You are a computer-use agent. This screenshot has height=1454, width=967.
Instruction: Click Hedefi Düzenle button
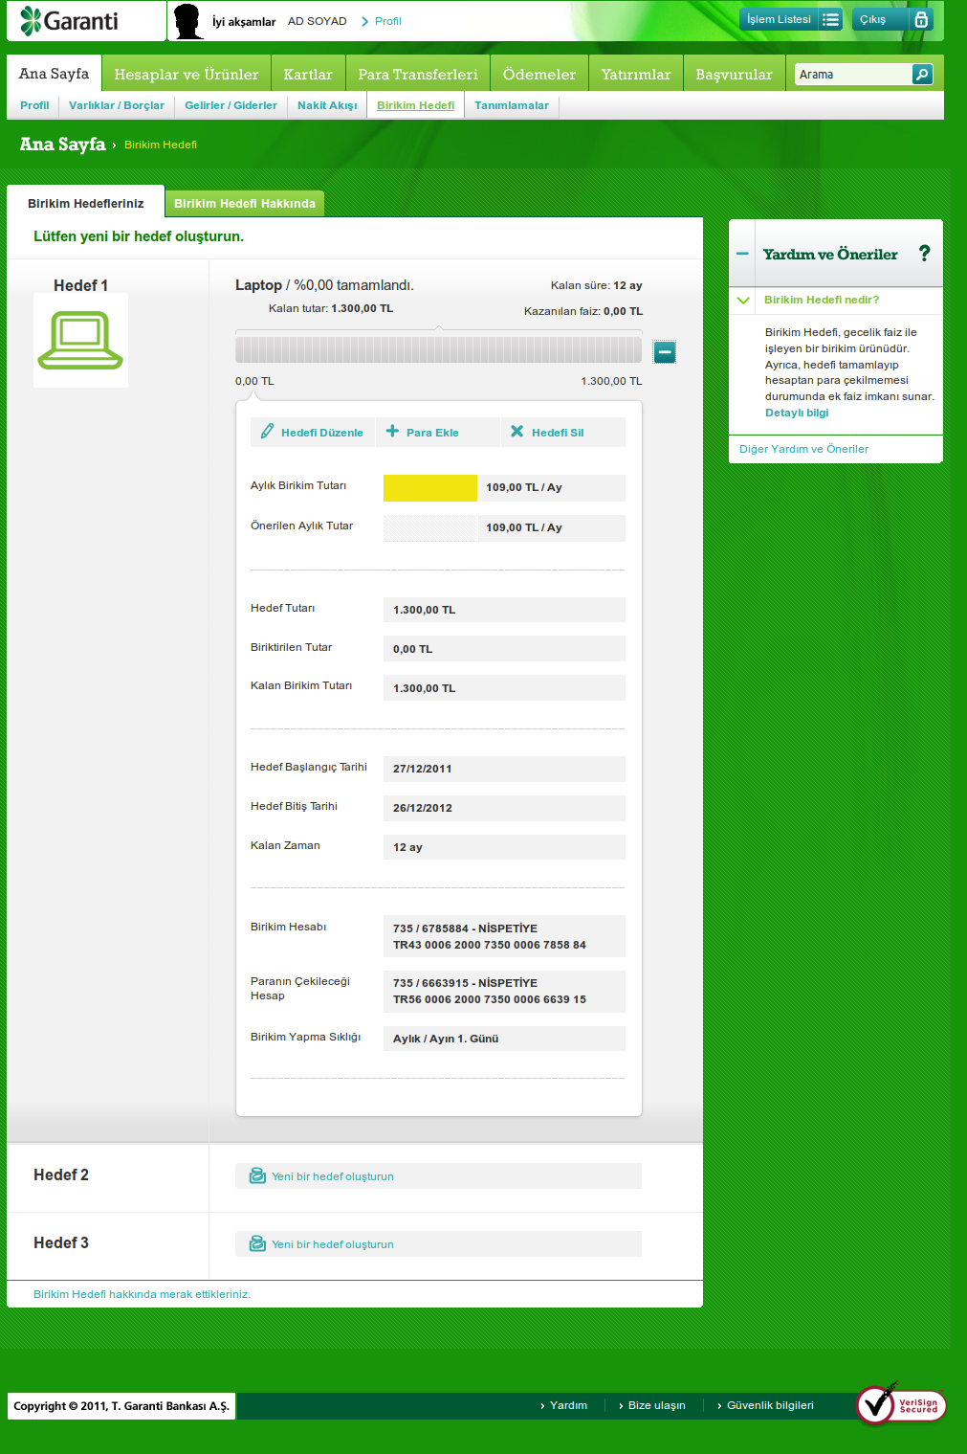pos(313,432)
